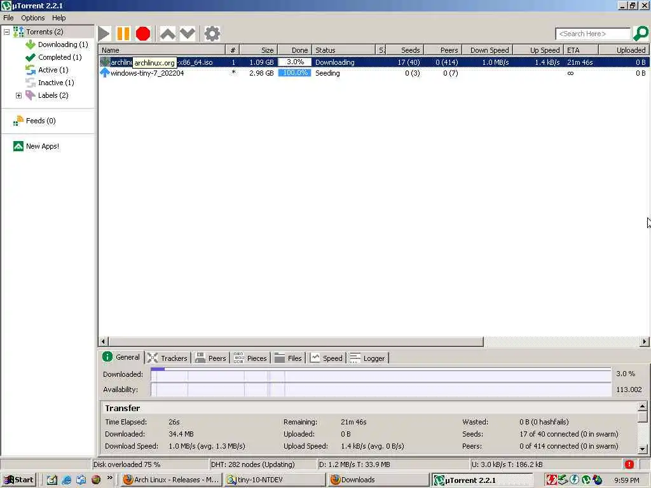This screenshot has width=651, height=488.
Task: Sort by Size column header
Action: pos(259,50)
